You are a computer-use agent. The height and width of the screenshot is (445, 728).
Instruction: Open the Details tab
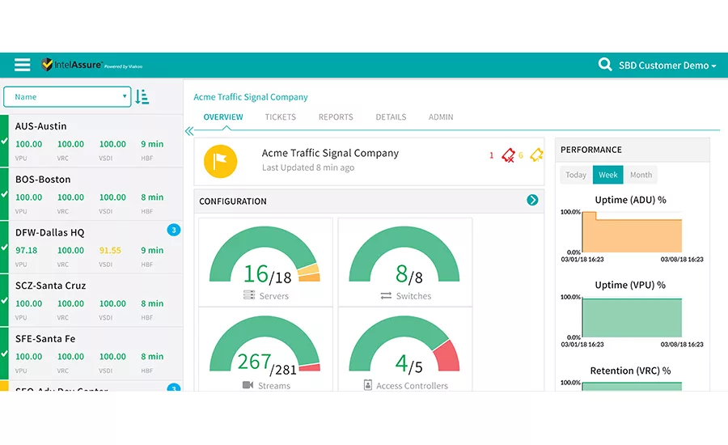391,117
